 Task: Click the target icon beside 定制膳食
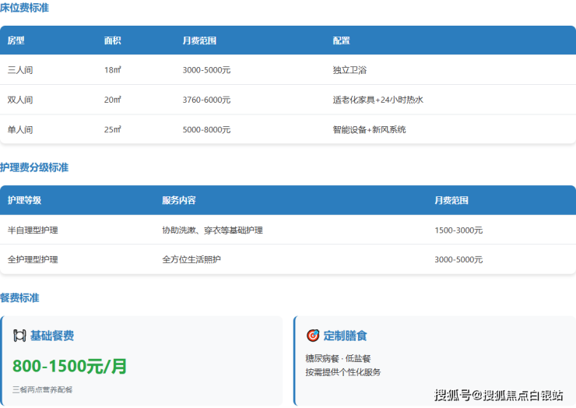[313, 336]
